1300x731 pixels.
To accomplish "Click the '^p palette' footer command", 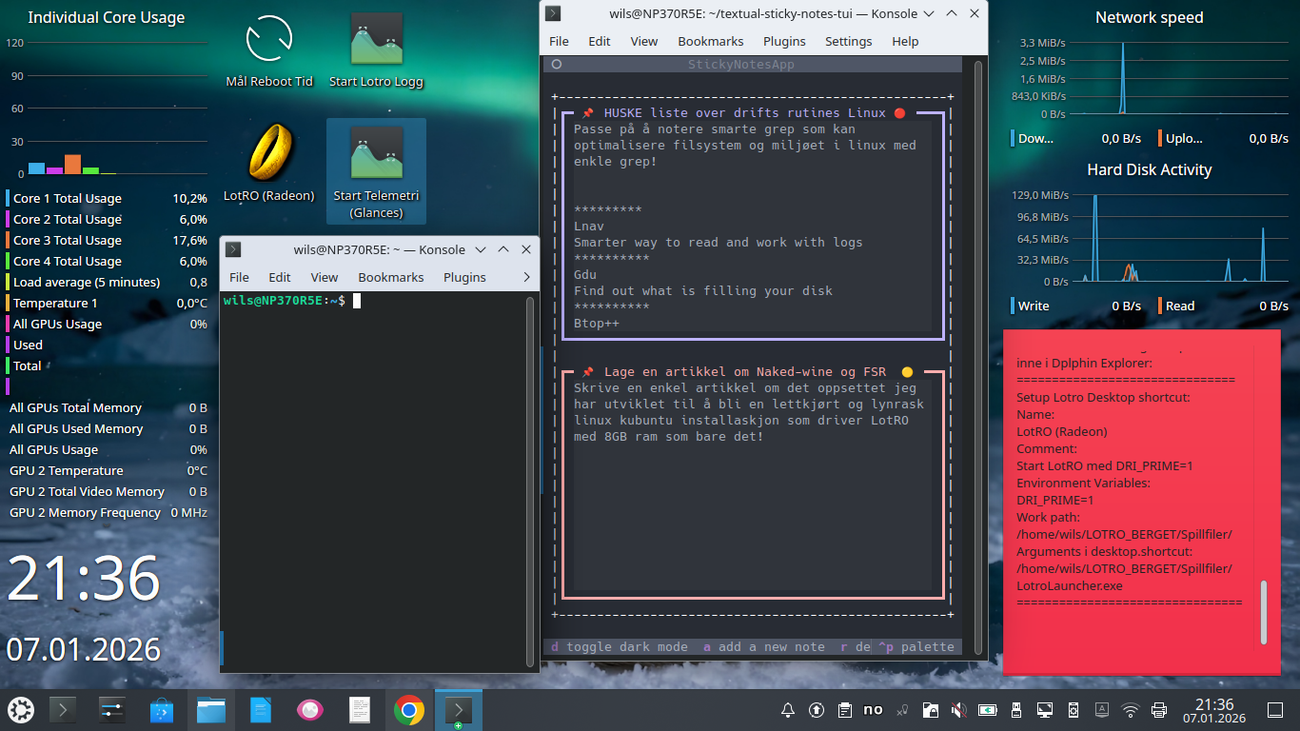I will [x=916, y=647].
